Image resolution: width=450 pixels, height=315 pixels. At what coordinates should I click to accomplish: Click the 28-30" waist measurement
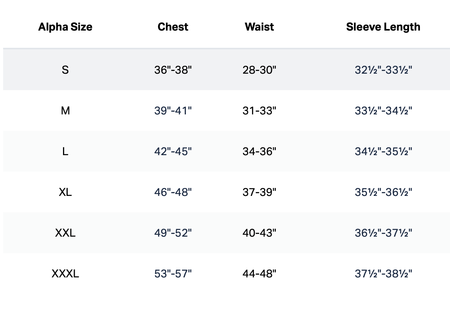click(259, 70)
